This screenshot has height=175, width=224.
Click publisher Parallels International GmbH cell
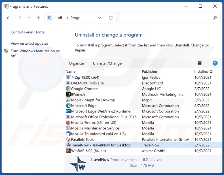(165, 139)
